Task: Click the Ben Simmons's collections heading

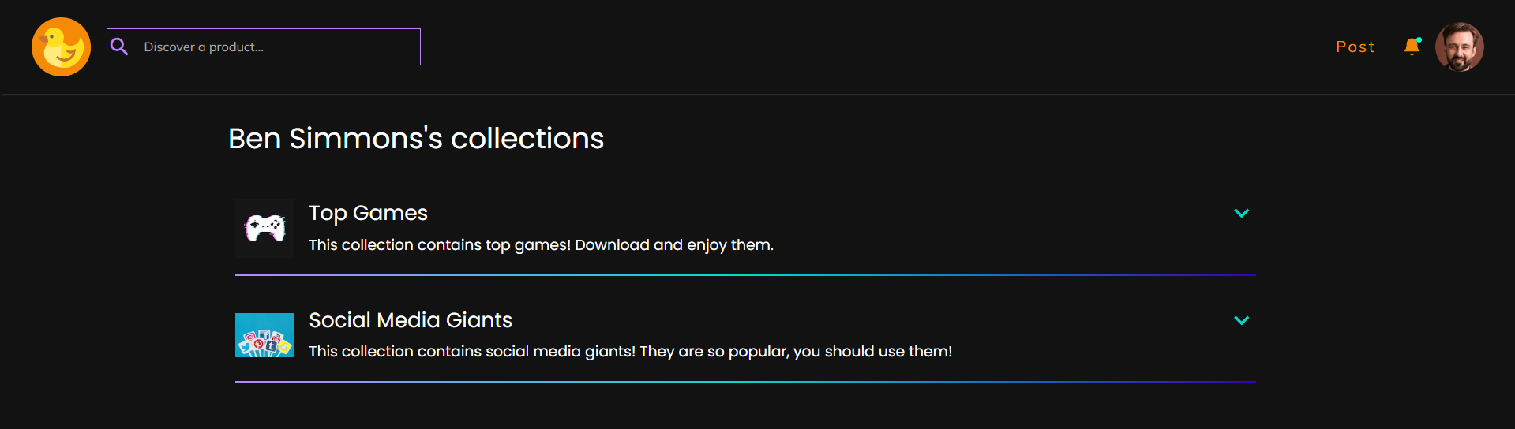Action: [416, 139]
